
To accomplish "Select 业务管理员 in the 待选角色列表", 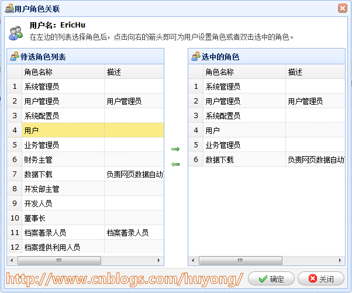I will [x=42, y=145].
